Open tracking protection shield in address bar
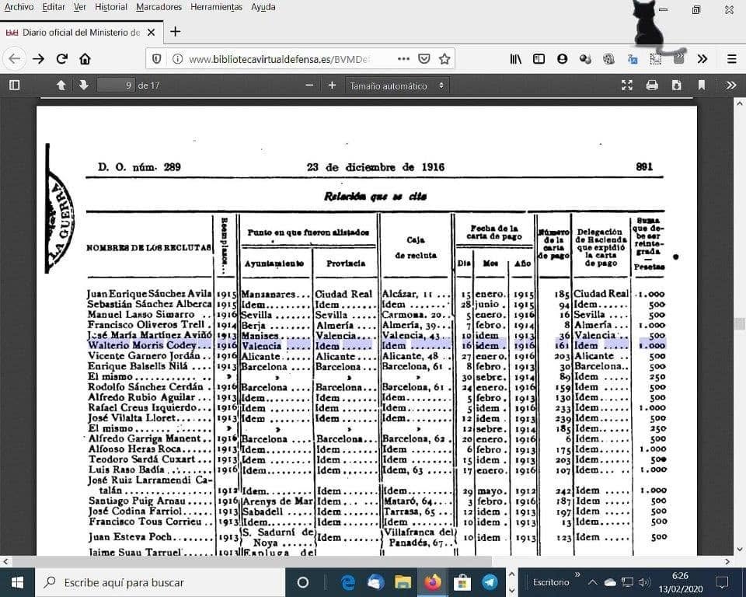 pos(156,59)
